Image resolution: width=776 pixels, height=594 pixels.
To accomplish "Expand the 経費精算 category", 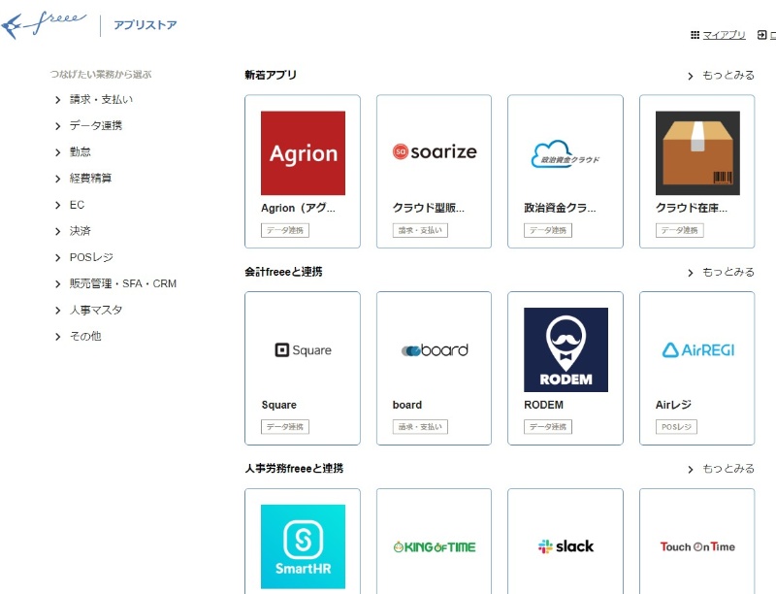I will (x=90, y=179).
